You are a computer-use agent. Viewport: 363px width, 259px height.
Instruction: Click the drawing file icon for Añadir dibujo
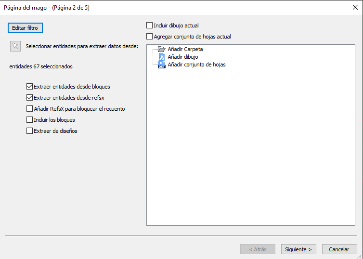(x=162, y=57)
